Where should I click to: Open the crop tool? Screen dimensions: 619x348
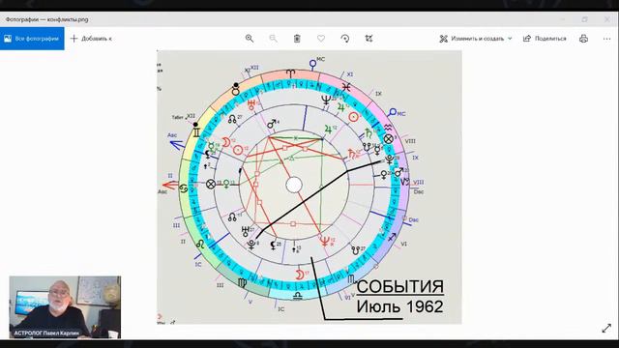(368, 39)
